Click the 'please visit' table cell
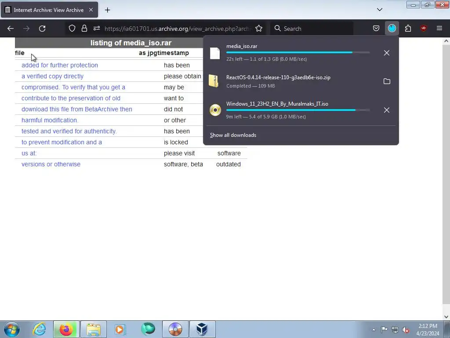450x338 pixels. click(179, 153)
